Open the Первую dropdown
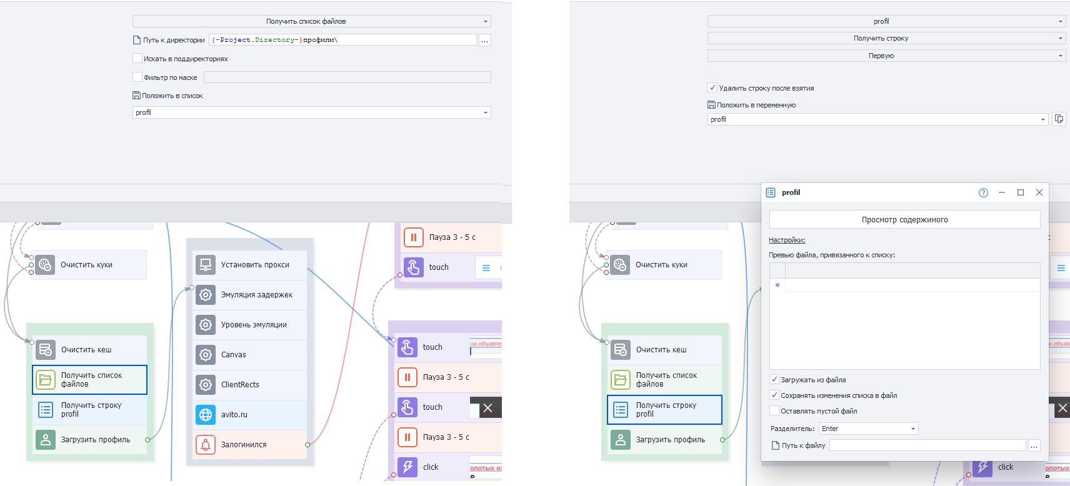This screenshot has height=486, width=1070. coord(886,56)
